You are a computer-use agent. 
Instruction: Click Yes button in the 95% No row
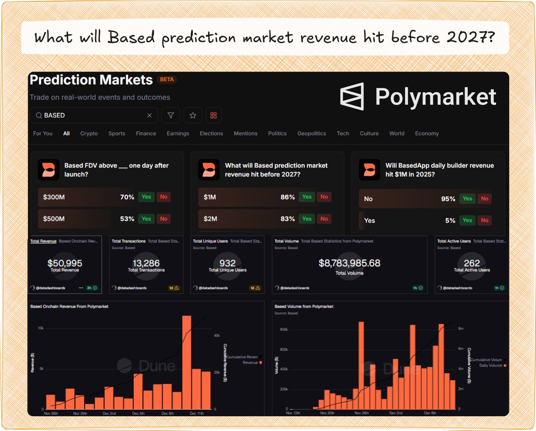click(467, 199)
